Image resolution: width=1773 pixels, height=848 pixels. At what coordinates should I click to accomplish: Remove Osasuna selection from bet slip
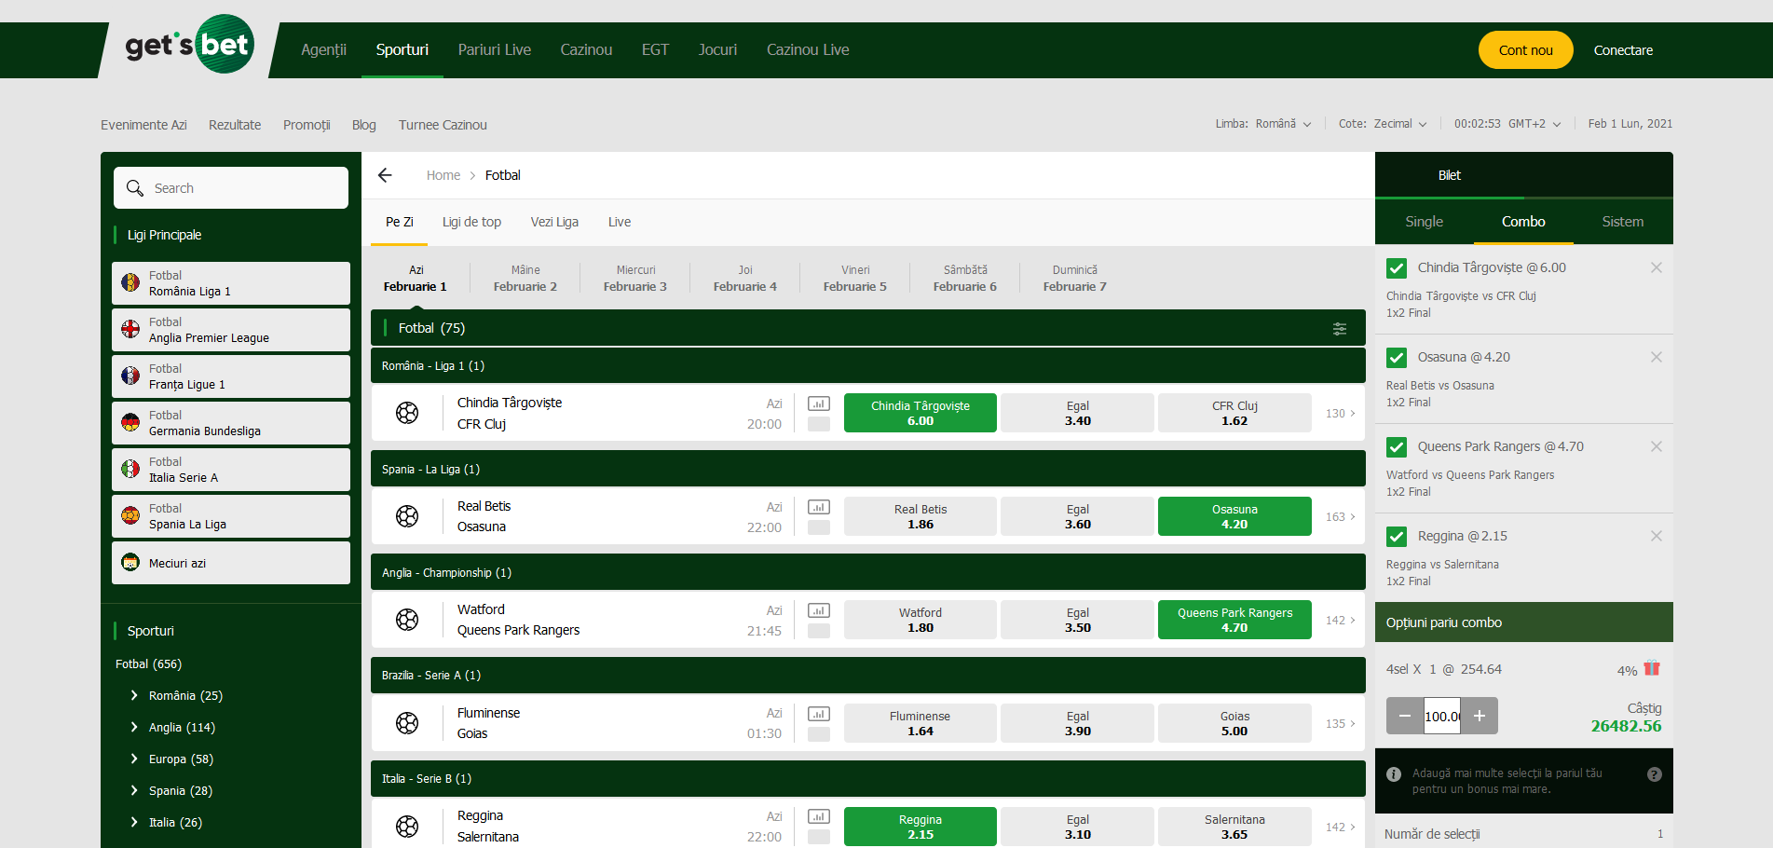point(1657,357)
